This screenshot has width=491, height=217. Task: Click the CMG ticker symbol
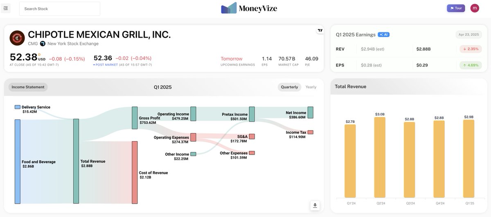tap(33, 44)
